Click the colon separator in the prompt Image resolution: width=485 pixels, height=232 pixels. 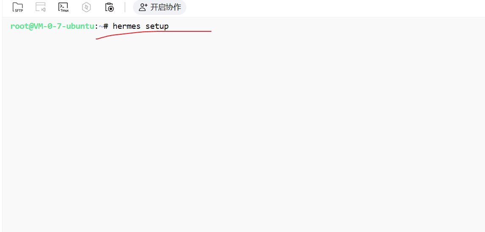96,27
